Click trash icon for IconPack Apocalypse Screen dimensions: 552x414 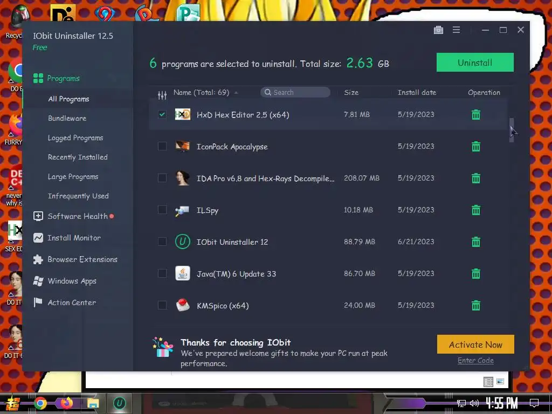(475, 147)
